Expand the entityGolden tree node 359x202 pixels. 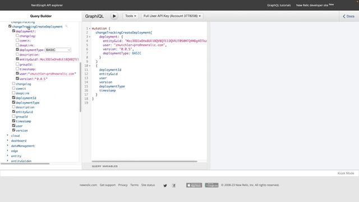[x=7, y=161]
